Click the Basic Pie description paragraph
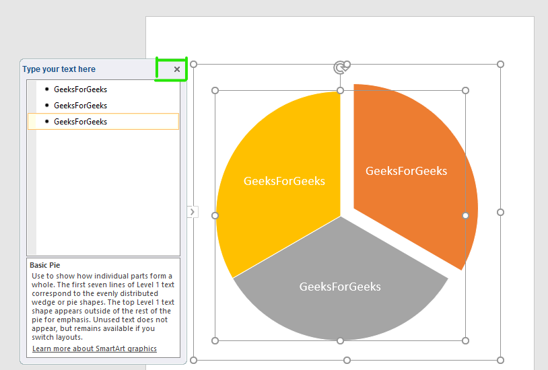The height and width of the screenshot is (370, 548). point(103,306)
